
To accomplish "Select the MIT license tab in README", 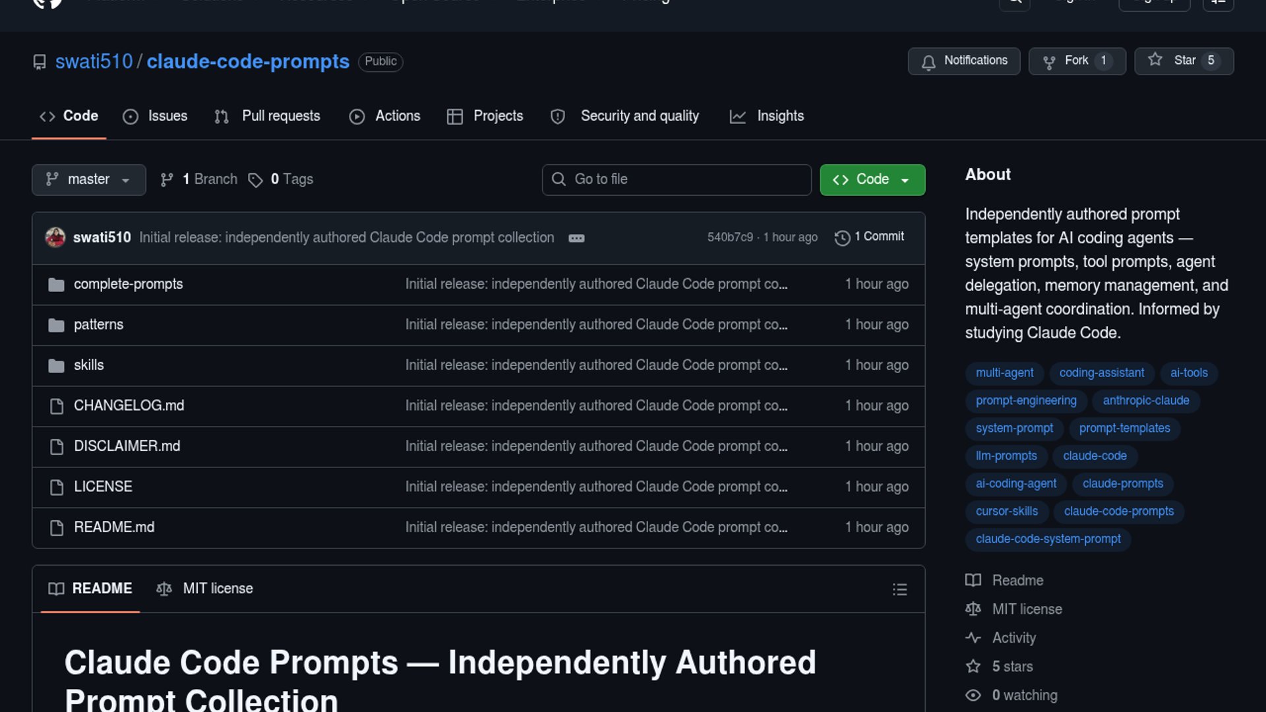I will coord(205,589).
